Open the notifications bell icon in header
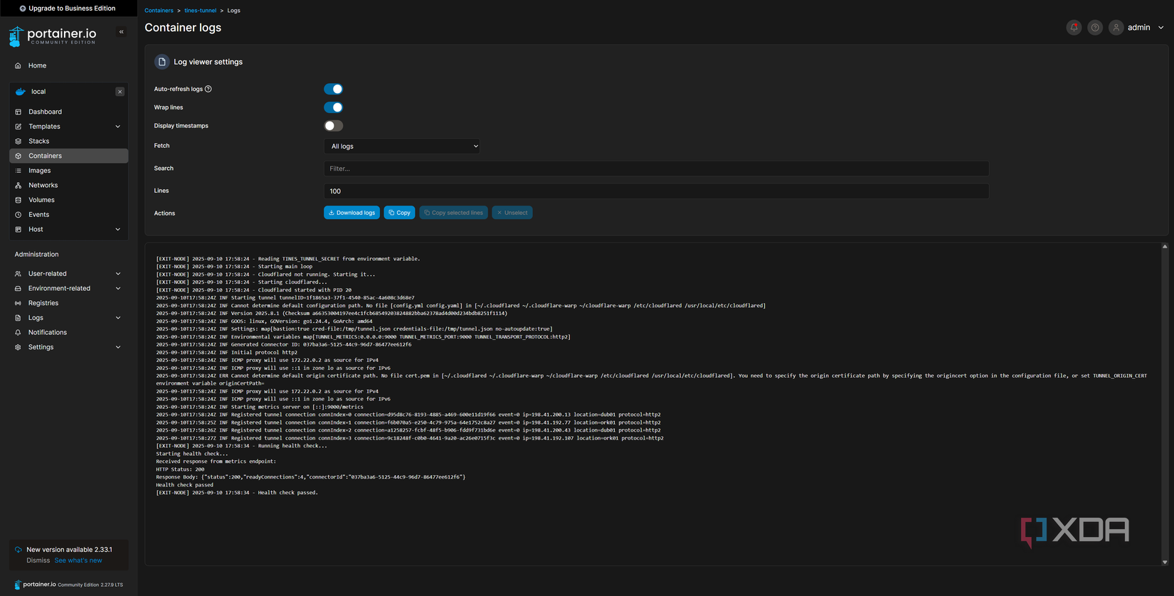Screen dimensions: 1174x596 [1074, 28]
